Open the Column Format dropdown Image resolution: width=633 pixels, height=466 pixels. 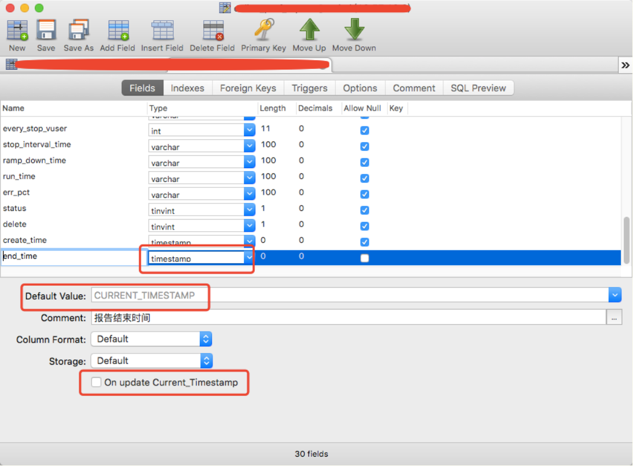coord(206,339)
